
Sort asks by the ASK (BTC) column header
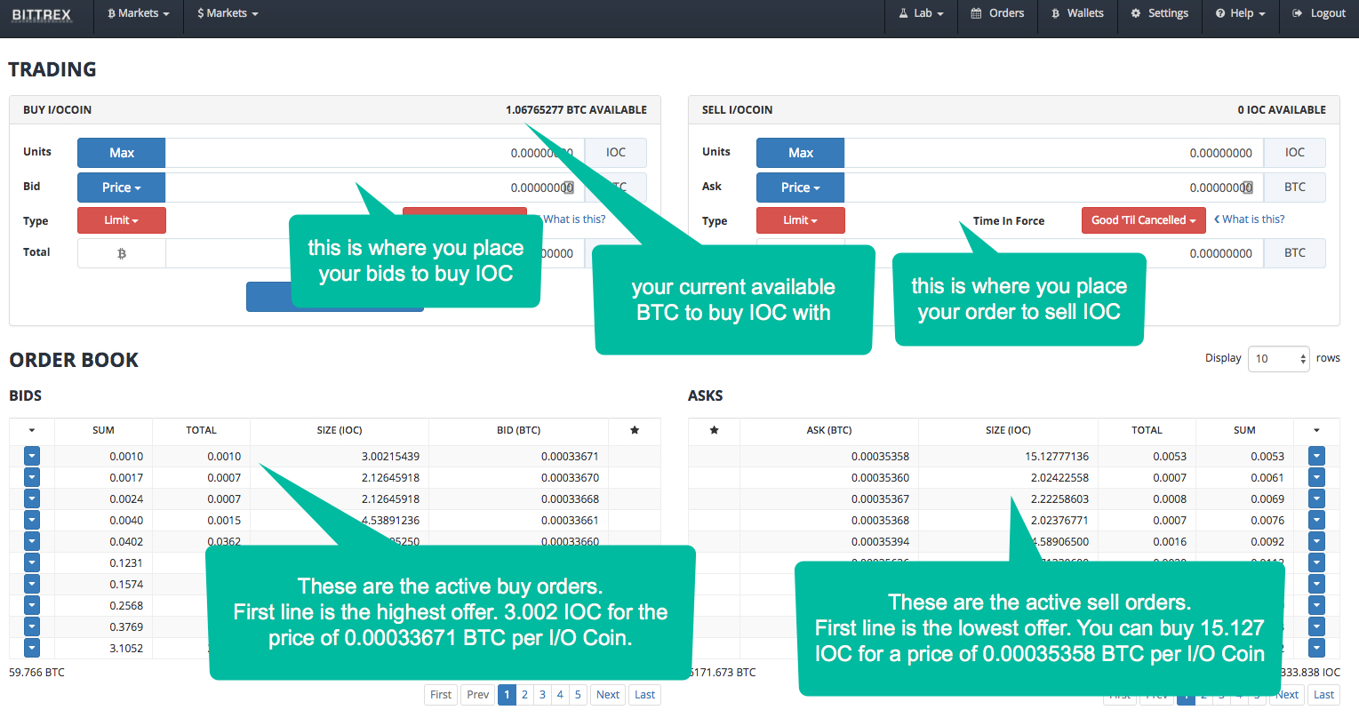[829, 430]
